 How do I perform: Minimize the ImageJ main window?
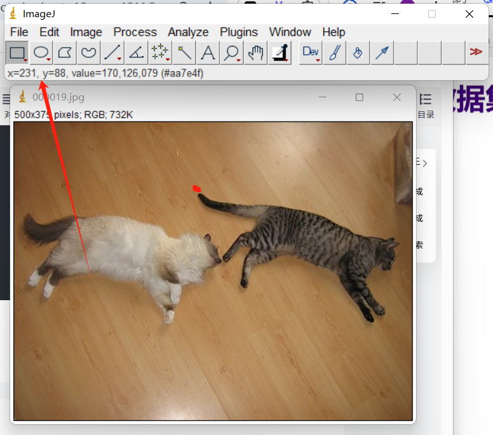pyautogui.click(x=395, y=14)
